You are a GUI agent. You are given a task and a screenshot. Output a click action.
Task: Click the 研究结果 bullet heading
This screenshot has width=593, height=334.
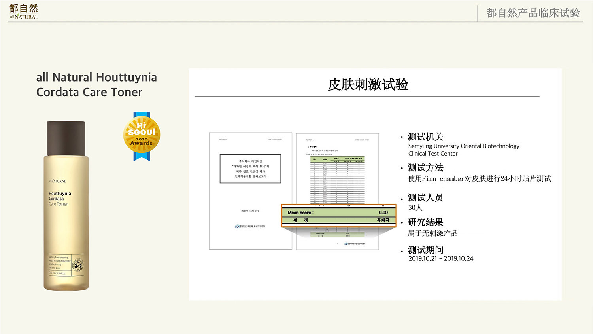click(425, 222)
